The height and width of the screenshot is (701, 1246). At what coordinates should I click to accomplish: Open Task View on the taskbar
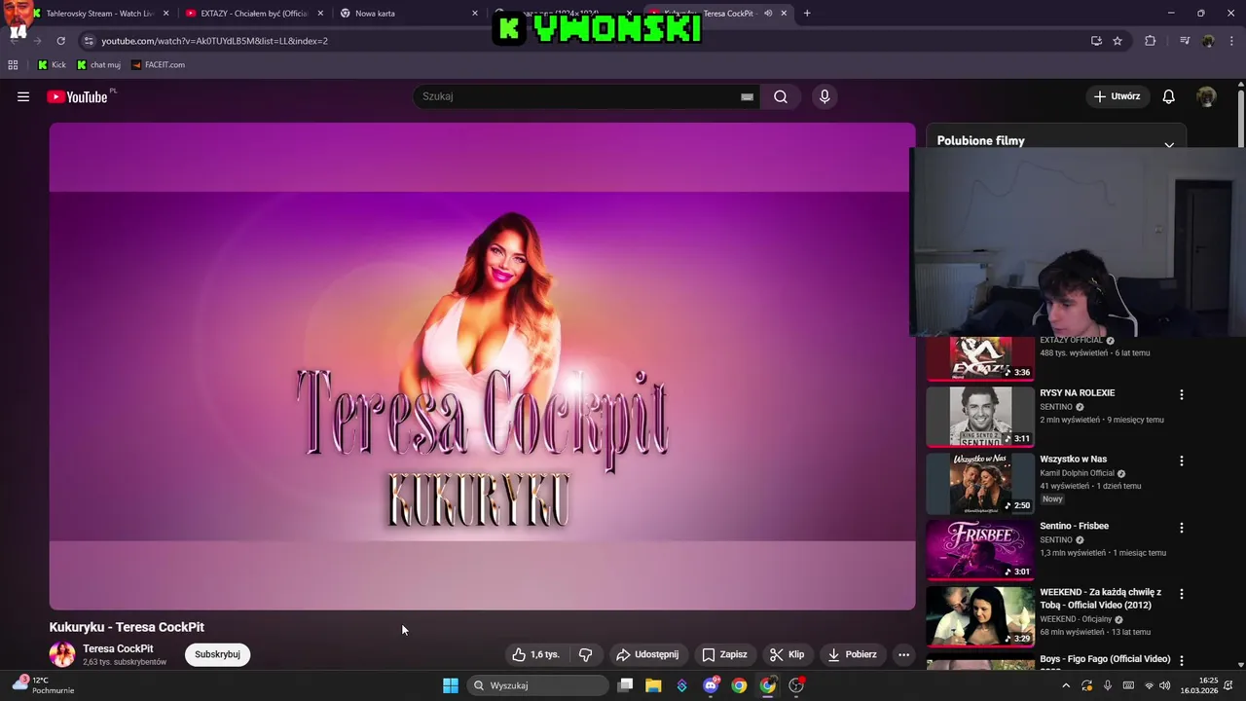[626, 685]
